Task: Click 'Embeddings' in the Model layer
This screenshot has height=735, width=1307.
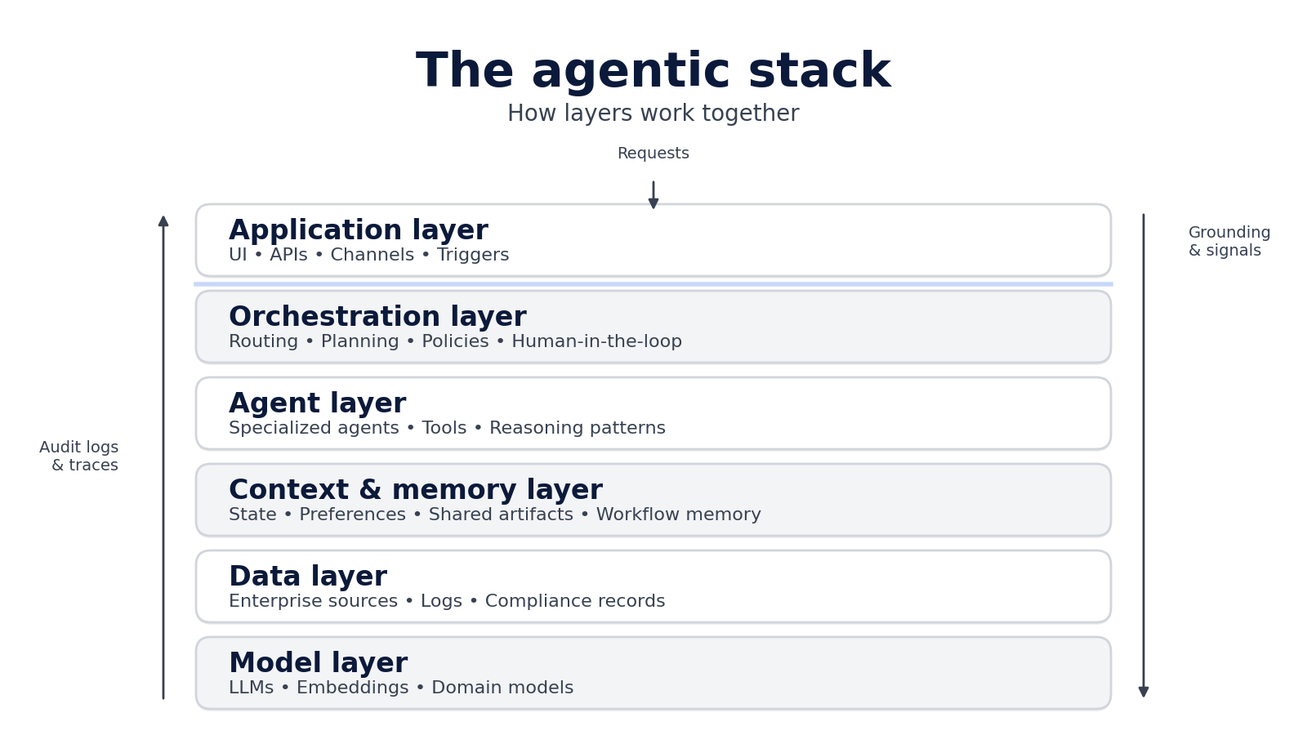Action: tap(352, 688)
